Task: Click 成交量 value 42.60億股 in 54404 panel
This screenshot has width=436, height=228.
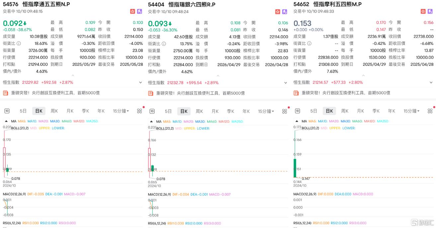Action: click(x=184, y=37)
